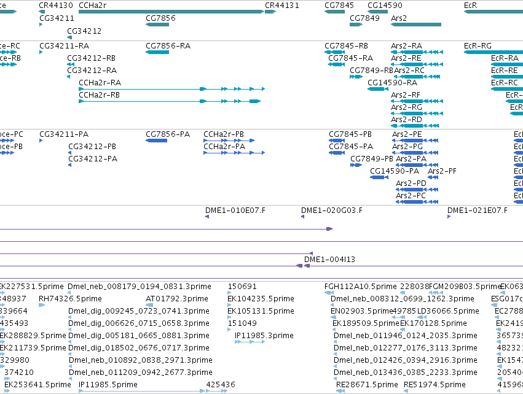Viewport: 523px width, 394px height.
Task: Select the CCHa2r-RA transcript line
Action: point(172,89)
